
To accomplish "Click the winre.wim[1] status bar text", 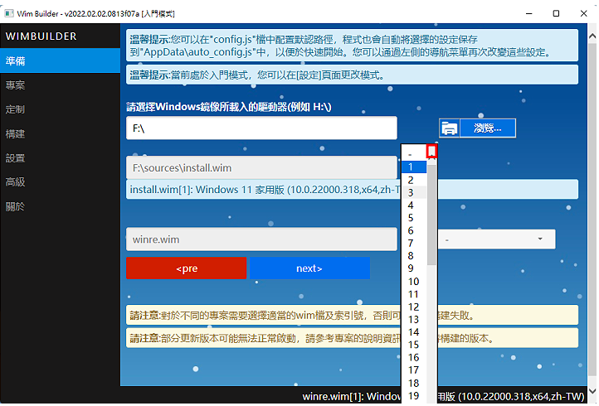I will [443, 396].
